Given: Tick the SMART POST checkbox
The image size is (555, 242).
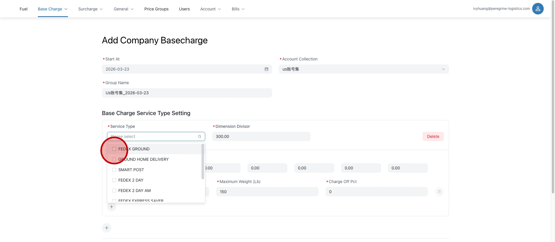Looking at the screenshot, I should [114, 170].
